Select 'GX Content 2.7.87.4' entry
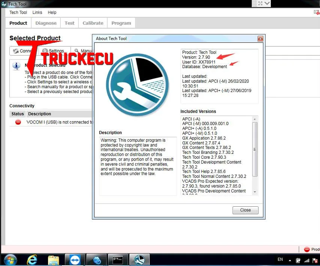This screenshot has width=320, height=266. pos(201,143)
